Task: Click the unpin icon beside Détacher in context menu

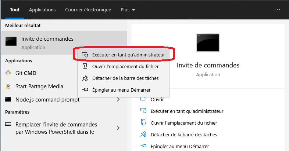Action: click(85, 78)
